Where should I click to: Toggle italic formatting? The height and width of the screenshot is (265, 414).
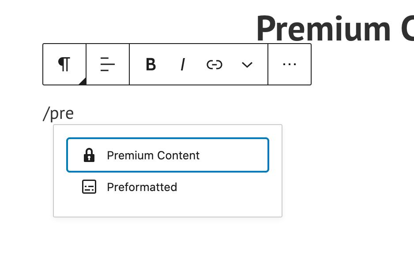click(x=182, y=65)
